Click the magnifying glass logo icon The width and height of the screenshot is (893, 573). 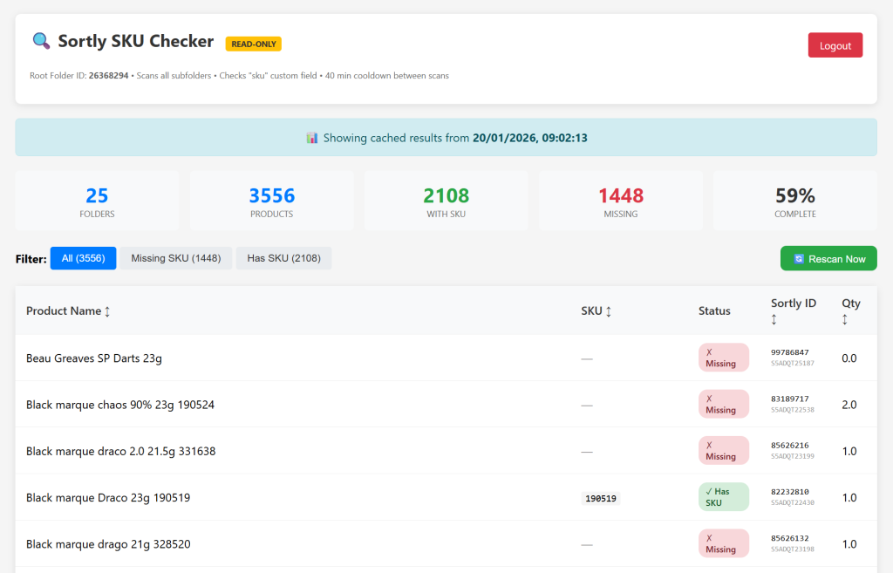tap(40, 41)
